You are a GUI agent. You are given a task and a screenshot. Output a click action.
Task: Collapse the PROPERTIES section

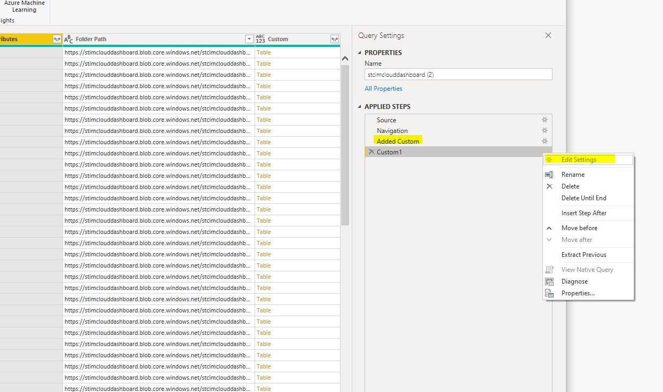360,53
